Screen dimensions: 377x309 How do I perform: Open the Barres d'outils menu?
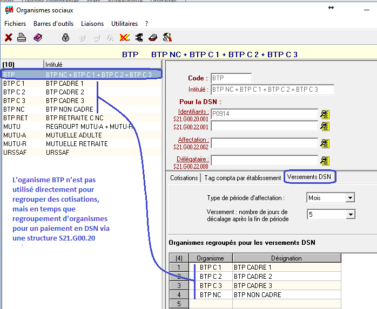[53, 24]
